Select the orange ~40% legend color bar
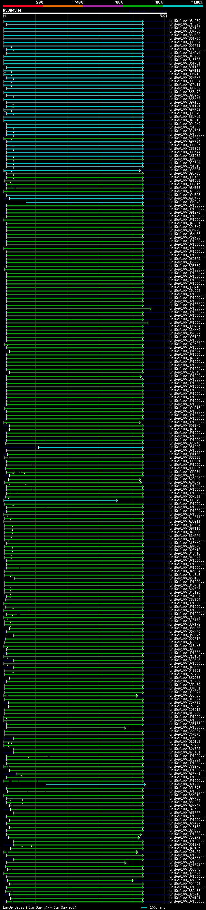This screenshot has height=910, width=206. point(63,6)
